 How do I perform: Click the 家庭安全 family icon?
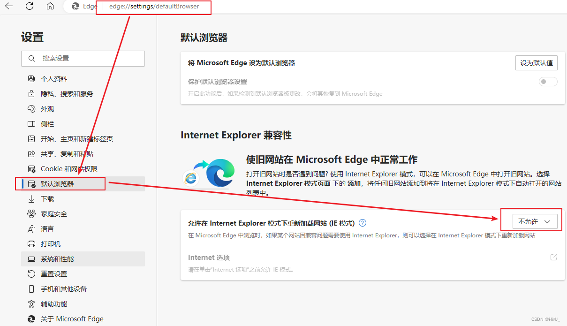pyautogui.click(x=31, y=214)
